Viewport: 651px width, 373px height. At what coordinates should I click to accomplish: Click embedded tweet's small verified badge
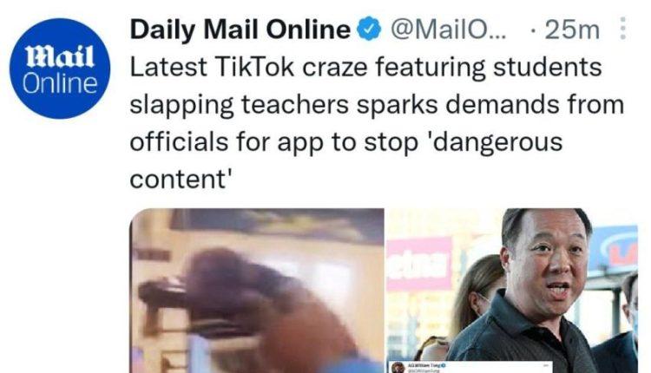click(444, 365)
